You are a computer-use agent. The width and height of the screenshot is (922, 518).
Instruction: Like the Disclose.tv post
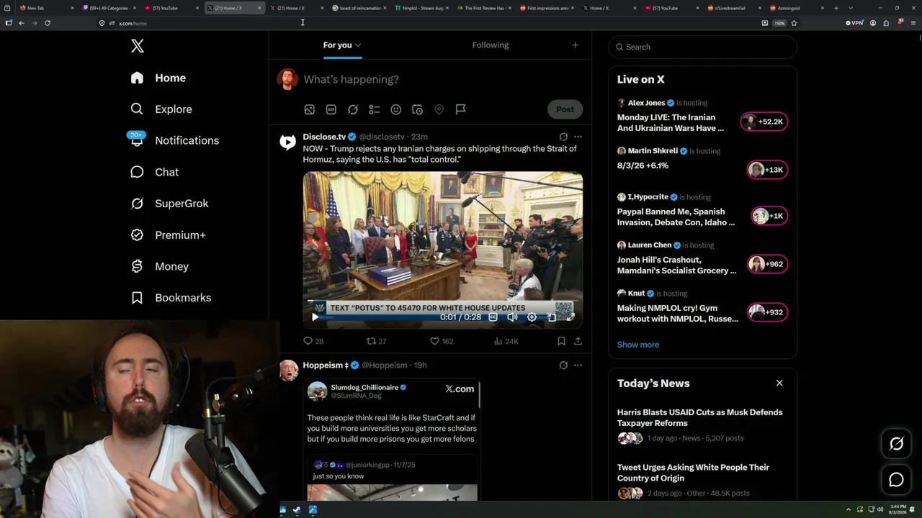(x=441, y=341)
